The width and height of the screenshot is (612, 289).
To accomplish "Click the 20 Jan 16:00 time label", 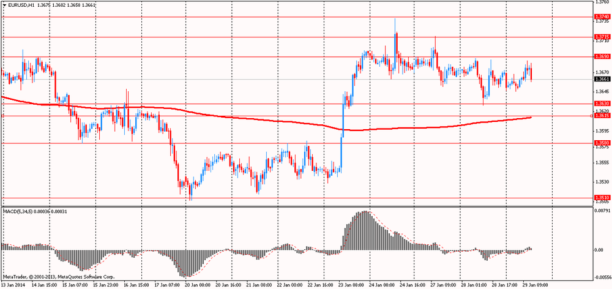I will click(228, 285).
